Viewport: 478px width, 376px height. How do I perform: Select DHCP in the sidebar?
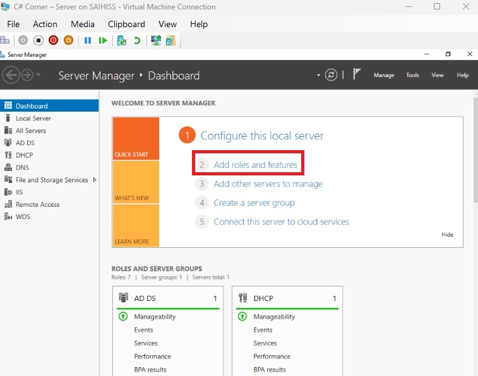pos(49,155)
